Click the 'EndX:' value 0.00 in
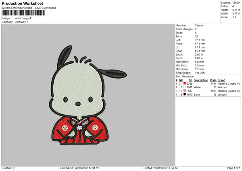 [199, 54]
